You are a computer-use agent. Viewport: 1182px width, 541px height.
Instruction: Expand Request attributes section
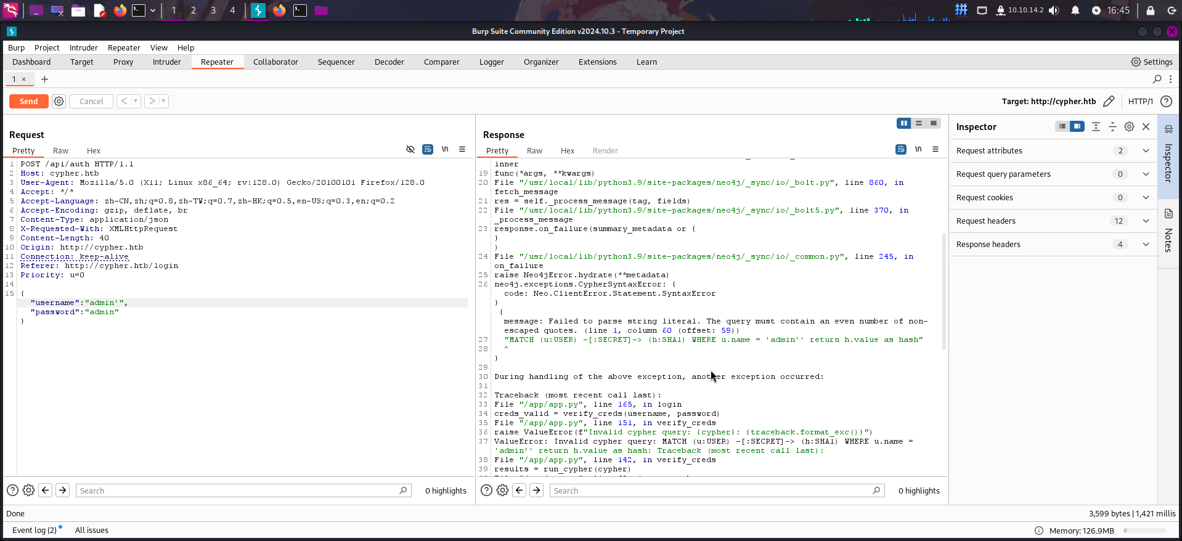tap(1053, 150)
